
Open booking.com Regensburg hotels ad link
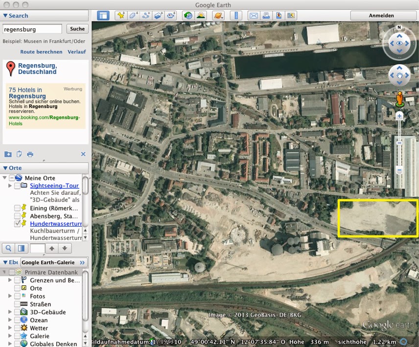[x=44, y=120]
